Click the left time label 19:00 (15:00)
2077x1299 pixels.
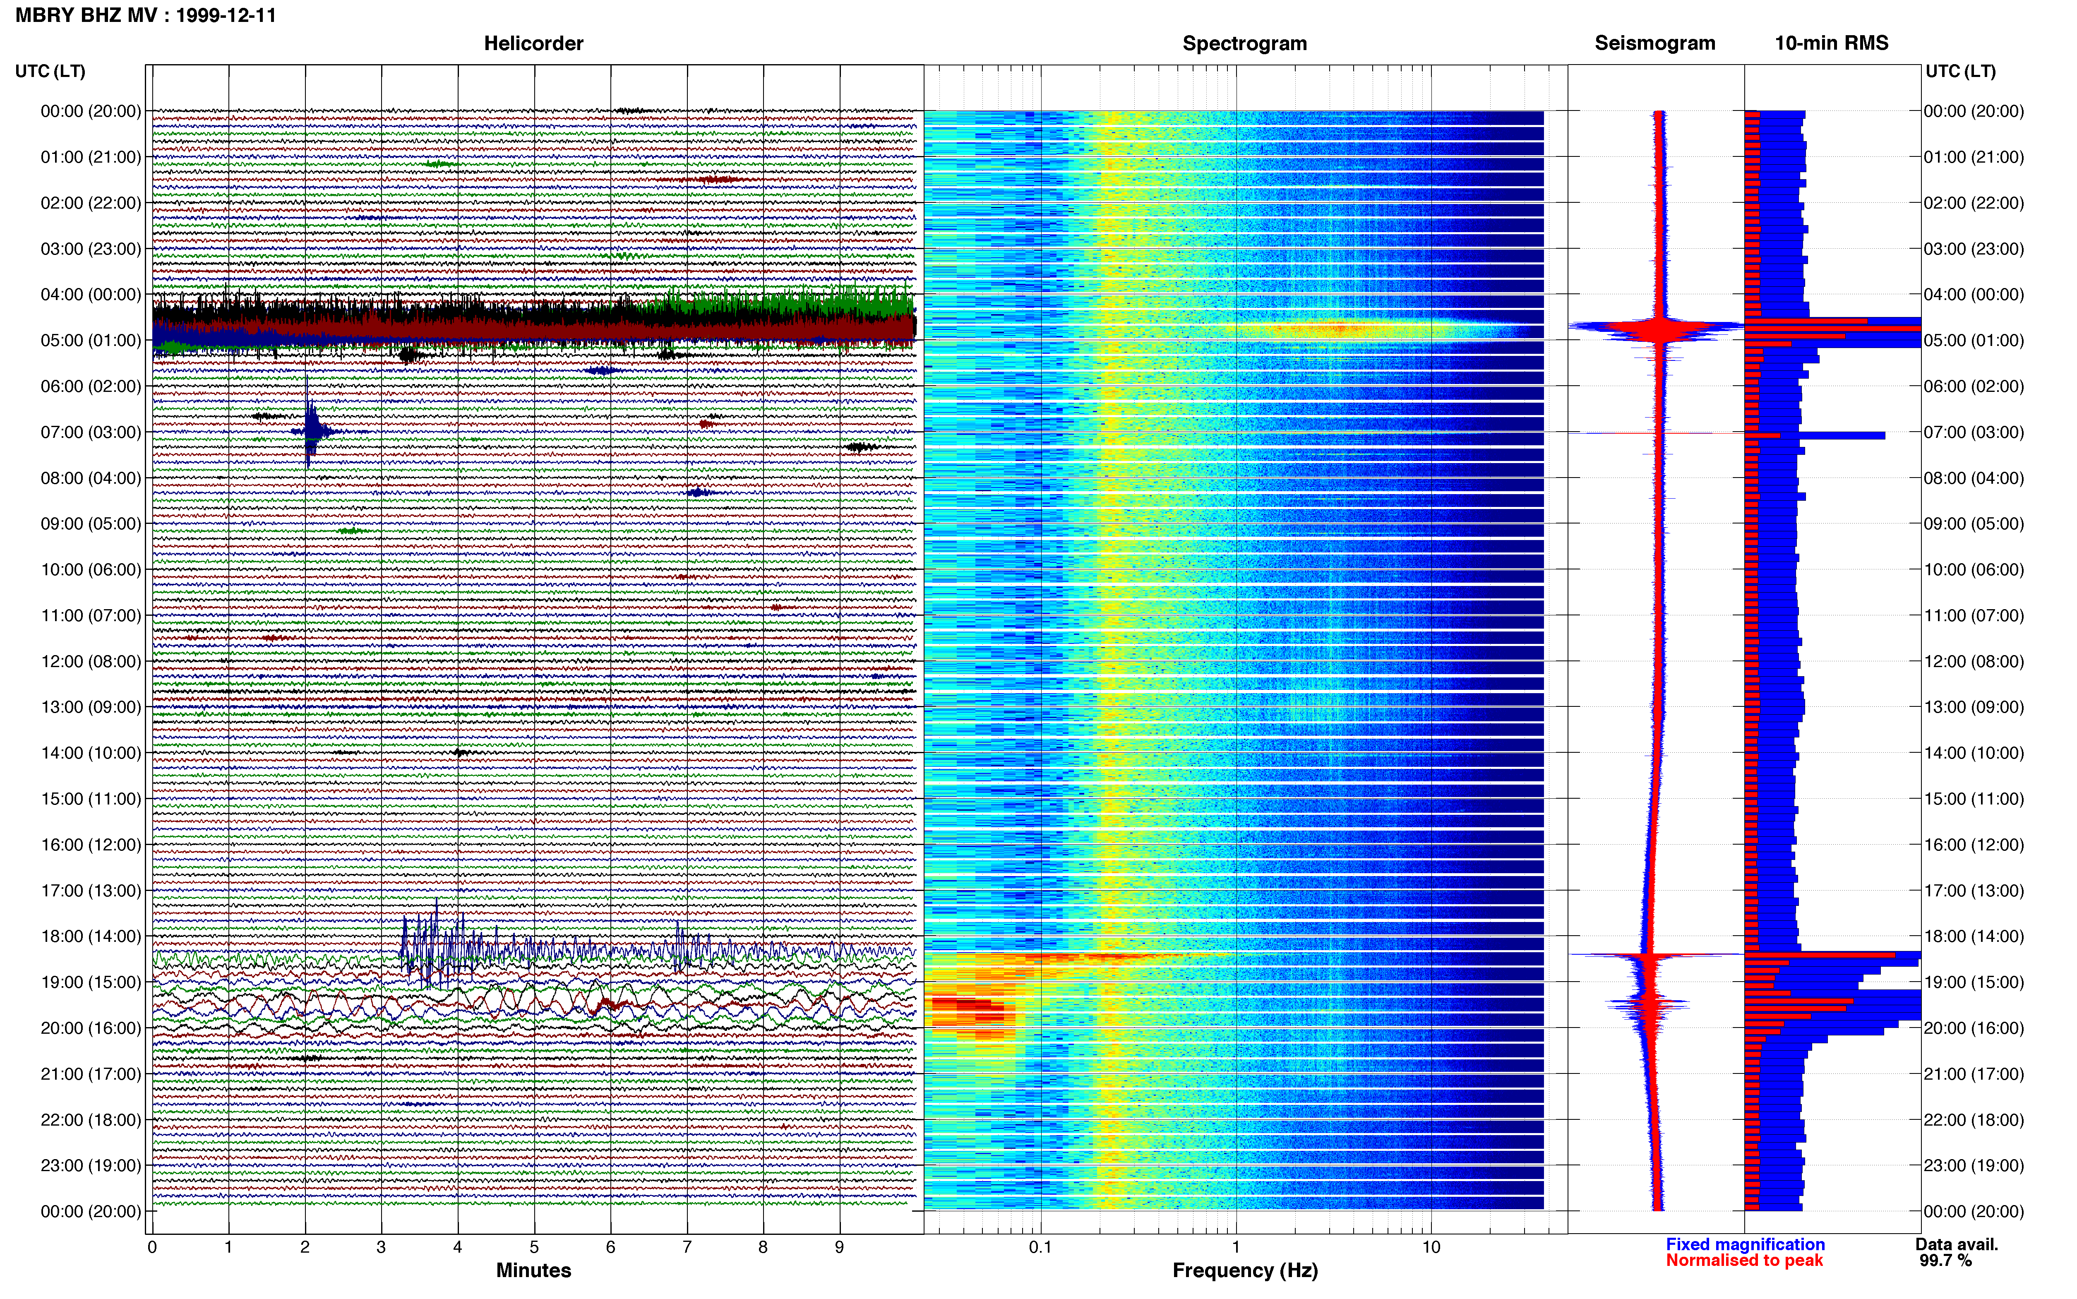(x=91, y=982)
